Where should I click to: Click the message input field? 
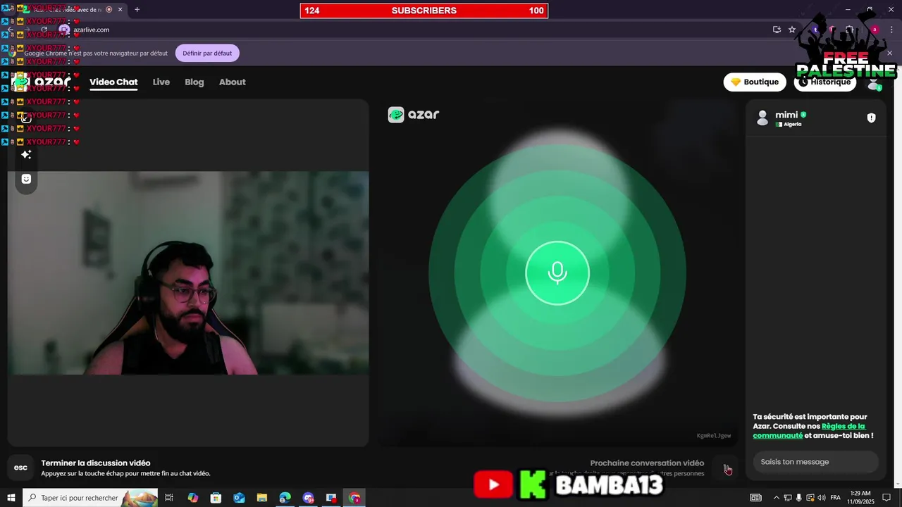click(x=815, y=462)
